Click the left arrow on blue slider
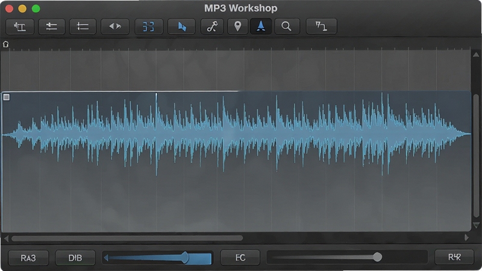 pos(106,258)
